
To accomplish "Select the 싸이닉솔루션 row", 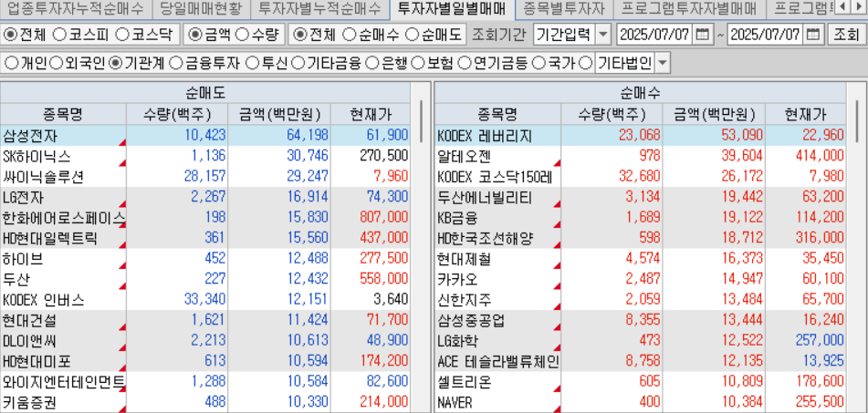I will point(204,176).
